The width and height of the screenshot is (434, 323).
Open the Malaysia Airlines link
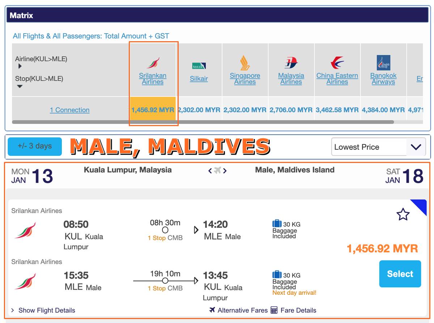pyautogui.click(x=291, y=79)
